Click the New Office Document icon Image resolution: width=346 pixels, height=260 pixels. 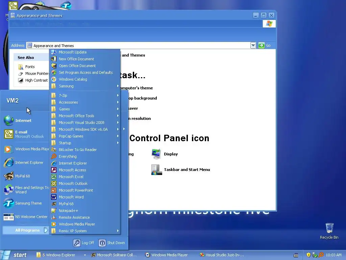point(54,59)
